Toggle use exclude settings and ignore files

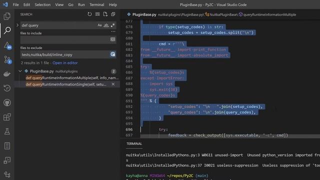[x=112, y=54]
